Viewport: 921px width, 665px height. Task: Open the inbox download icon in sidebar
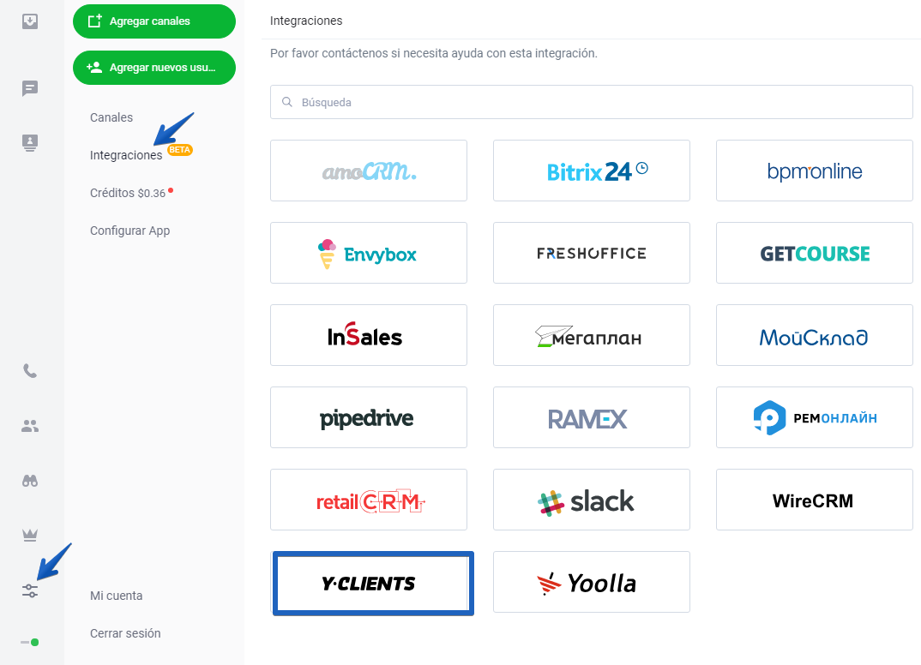pos(30,21)
